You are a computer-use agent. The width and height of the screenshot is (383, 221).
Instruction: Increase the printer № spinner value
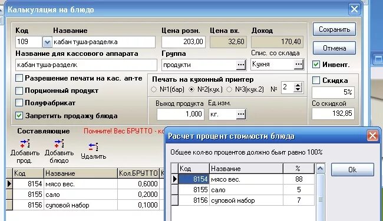(298, 85)
